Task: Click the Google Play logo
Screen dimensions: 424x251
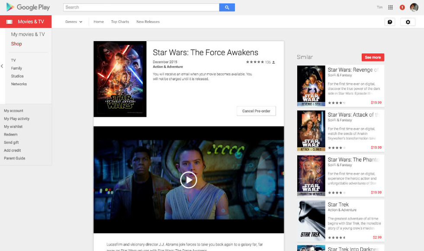Action: point(28,7)
